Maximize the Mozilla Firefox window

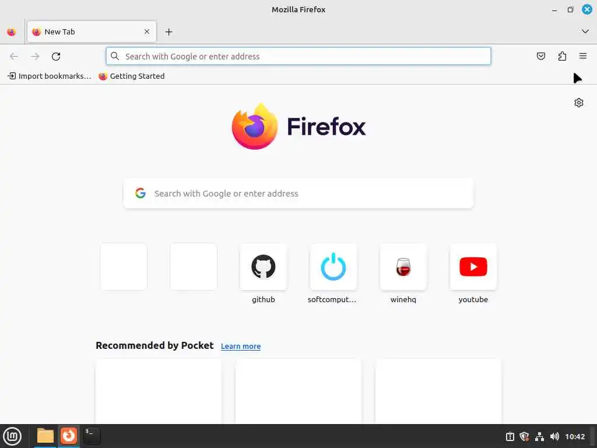pos(570,9)
